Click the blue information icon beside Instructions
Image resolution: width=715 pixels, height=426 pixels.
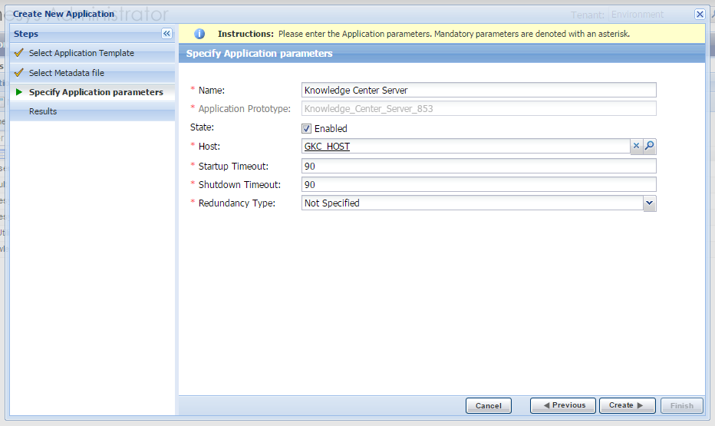coord(199,34)
